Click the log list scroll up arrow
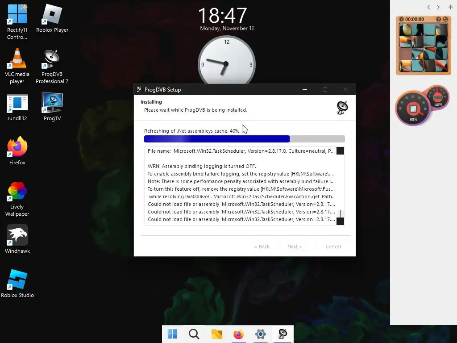Screen dimensions: 457x343 tap(340, 151)
